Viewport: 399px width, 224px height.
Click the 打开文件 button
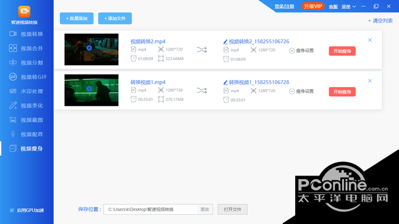point(233,210)
